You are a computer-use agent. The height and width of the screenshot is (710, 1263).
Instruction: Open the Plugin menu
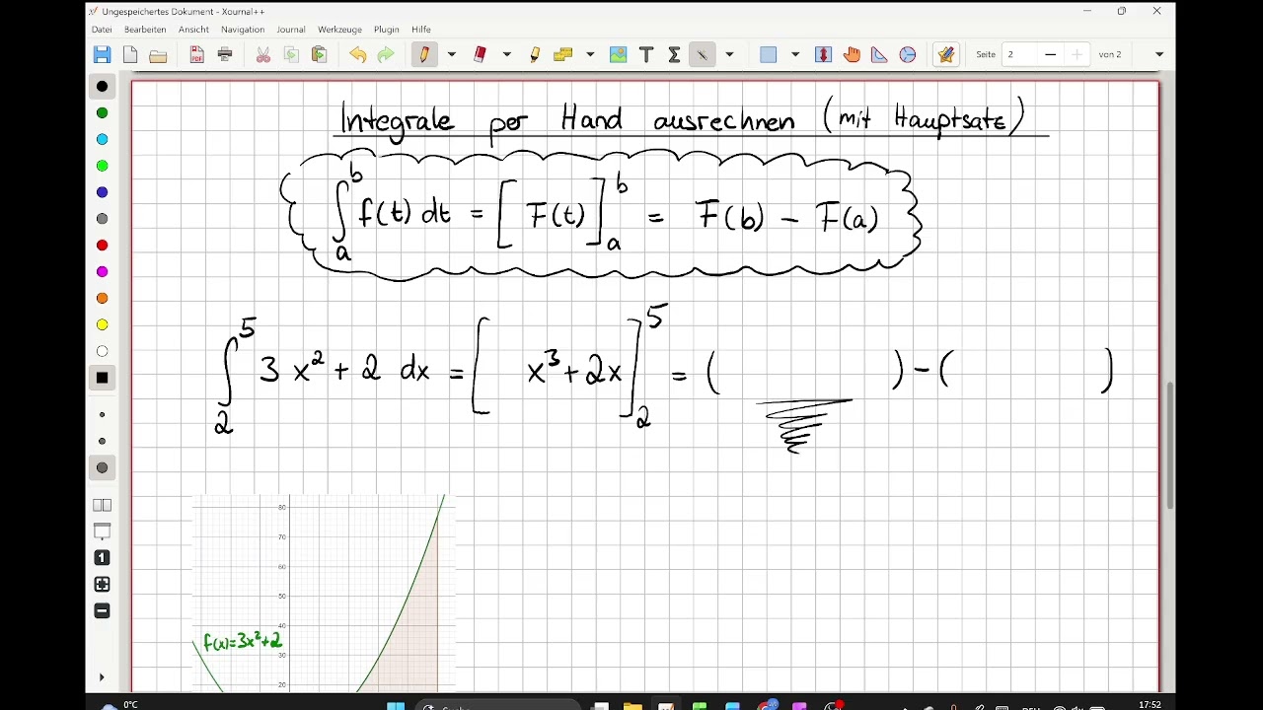pos(386,30)
